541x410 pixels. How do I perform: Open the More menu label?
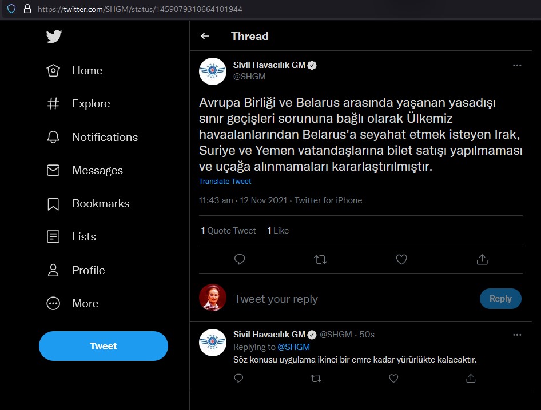pos(85,303)
